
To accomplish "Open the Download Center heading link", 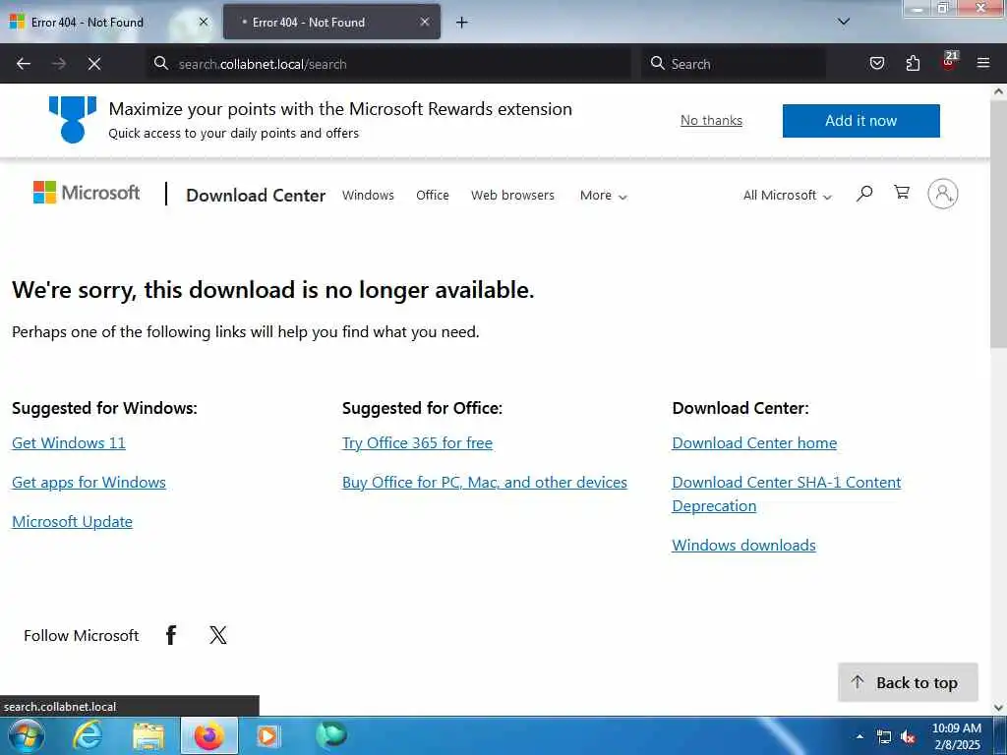I will [x=256, y=196].
